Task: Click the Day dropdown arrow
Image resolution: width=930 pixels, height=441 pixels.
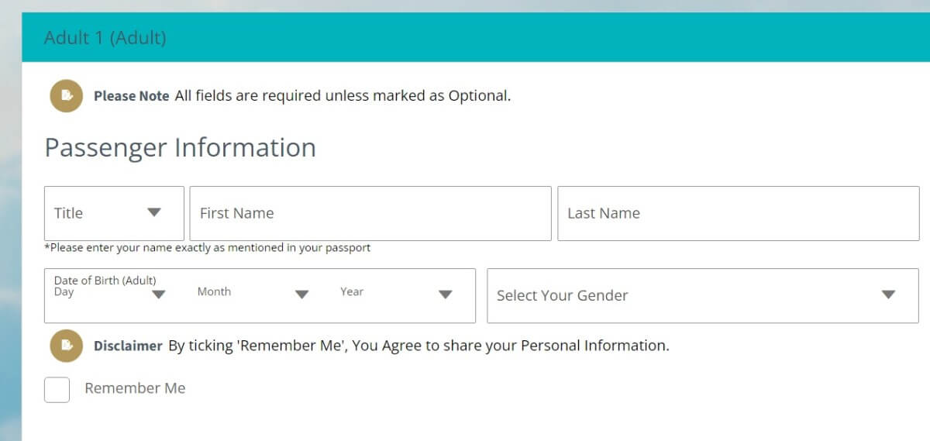Action: [x=159, y=295]
